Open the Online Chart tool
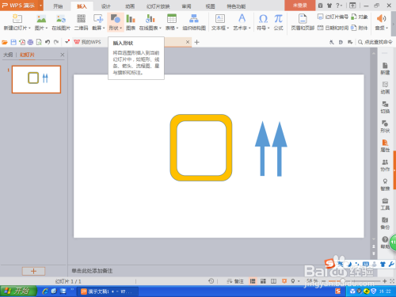 (150, 19)
